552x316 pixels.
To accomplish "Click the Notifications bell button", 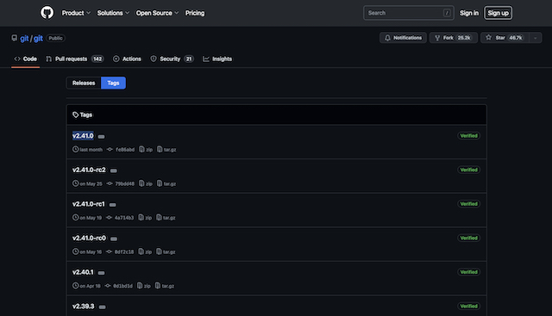I will 403,38.
